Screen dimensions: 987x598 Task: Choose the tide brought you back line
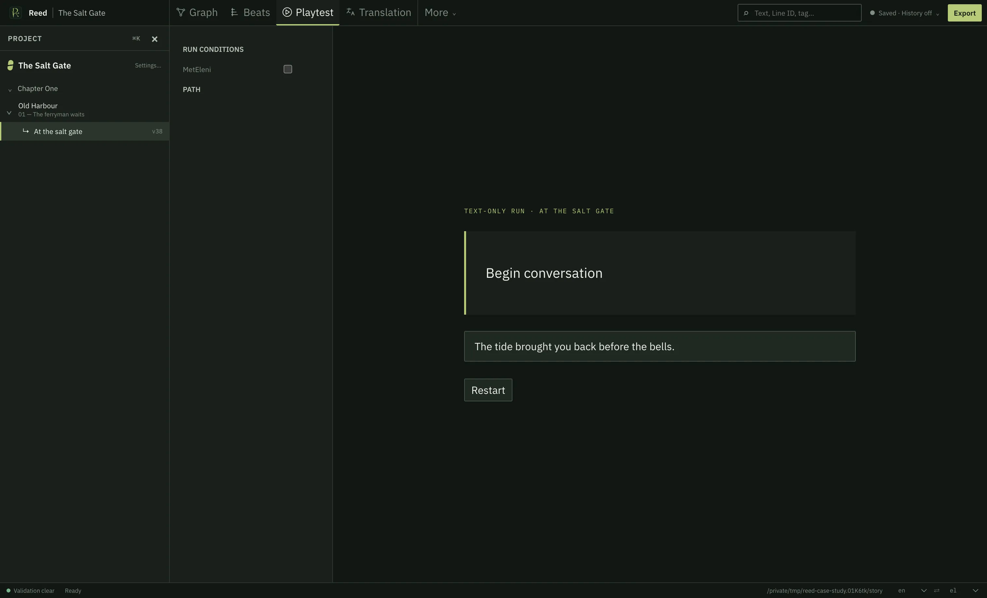pos(660,346)
